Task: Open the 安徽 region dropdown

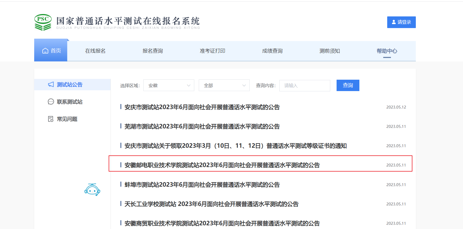Action: [x=169, y=86]
